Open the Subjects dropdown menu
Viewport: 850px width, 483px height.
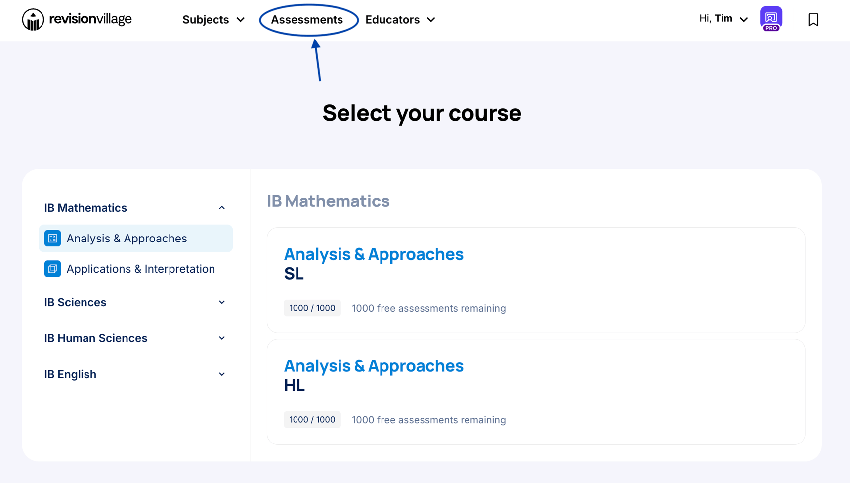point(213,20)
